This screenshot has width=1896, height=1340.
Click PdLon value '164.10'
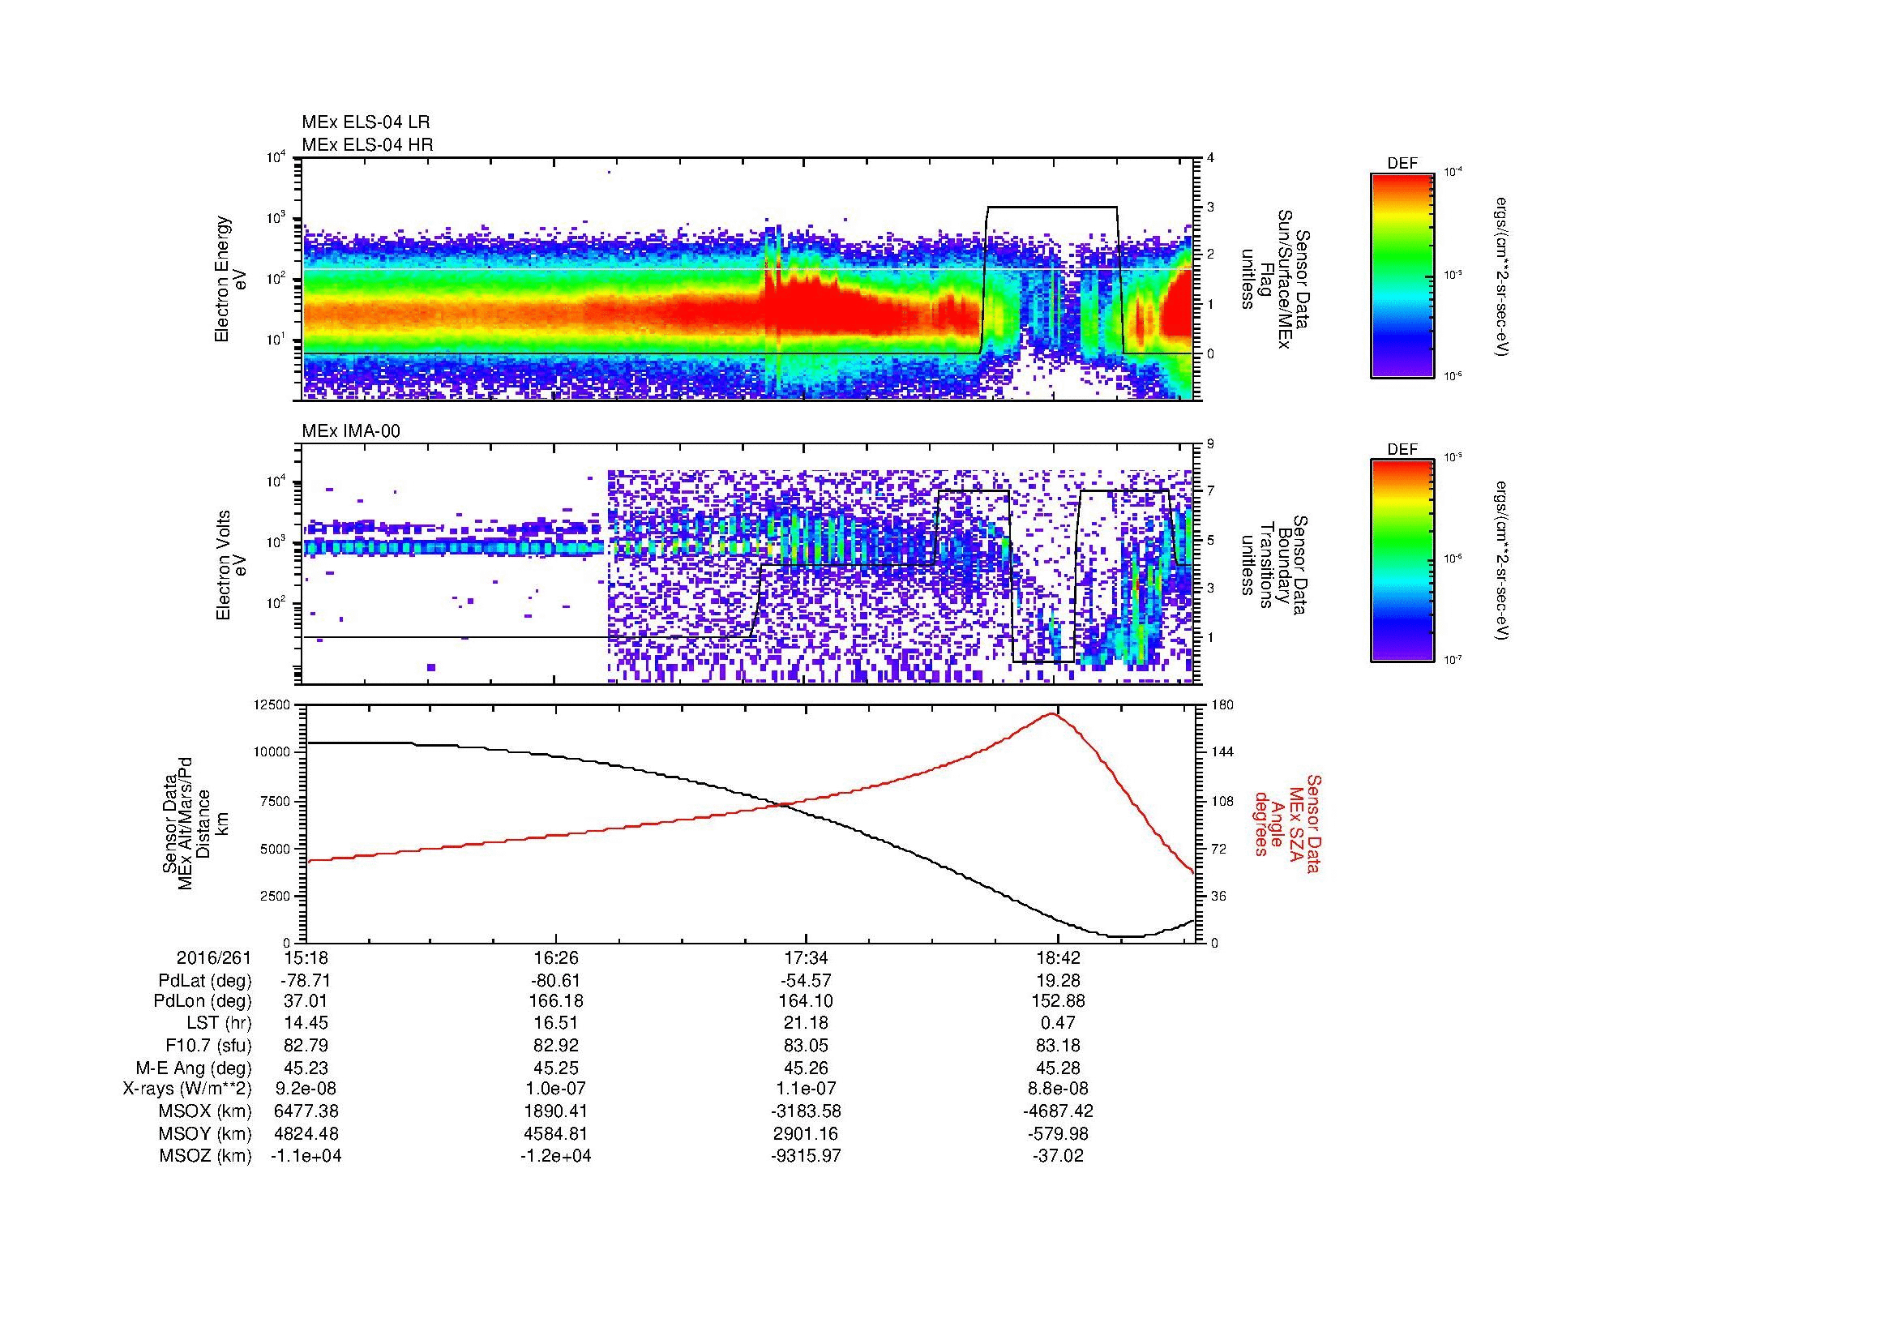point(807,1001)
